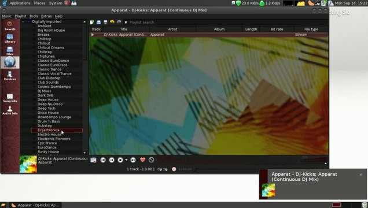
Task: Create a new playlist with the toolbar icon
Action: point(92,23)
